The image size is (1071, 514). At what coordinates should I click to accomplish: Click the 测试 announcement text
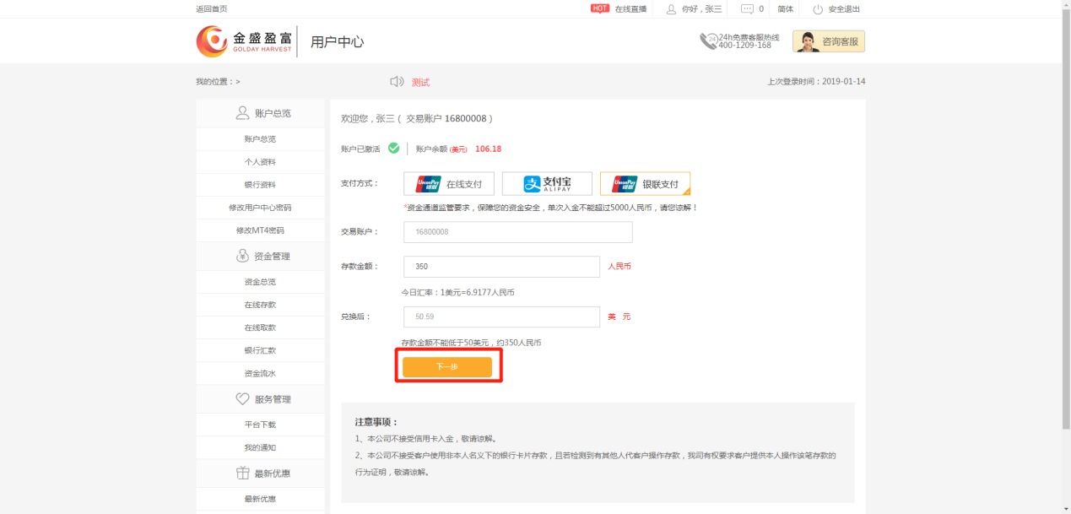coord(420,82)
